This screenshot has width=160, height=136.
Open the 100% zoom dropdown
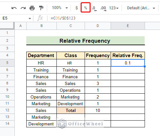click(x=60, y=8)
